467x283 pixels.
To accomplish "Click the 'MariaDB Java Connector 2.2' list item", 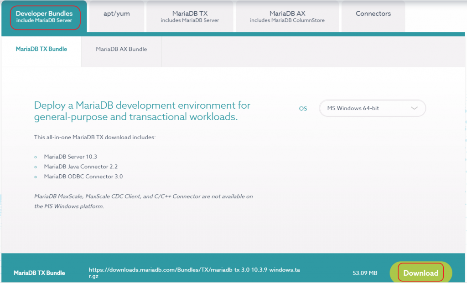I will (x=81, y=167).
